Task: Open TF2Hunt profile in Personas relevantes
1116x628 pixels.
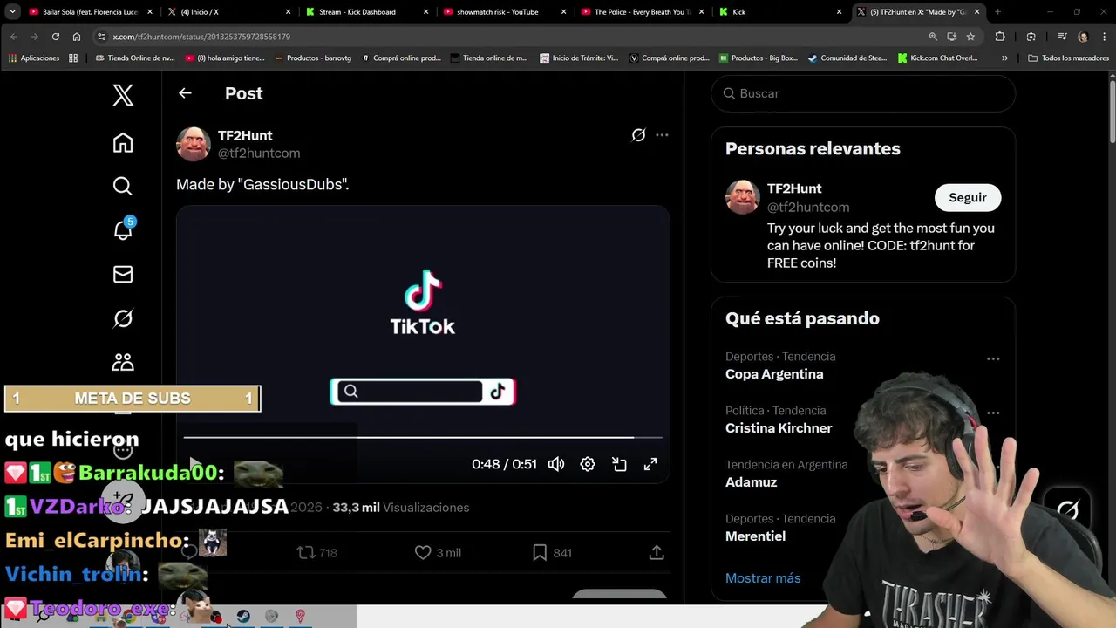Action: (x=794, y=188)
